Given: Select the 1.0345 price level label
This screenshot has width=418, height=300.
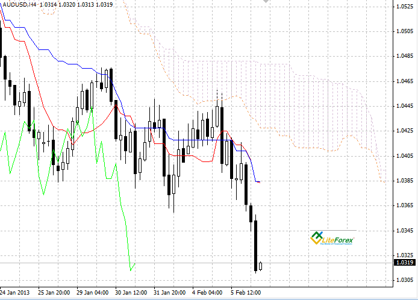Looking at the screenshot, I should coord(405,230).
